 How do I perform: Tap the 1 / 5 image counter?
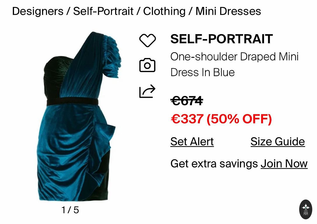[x=70, y=210]
